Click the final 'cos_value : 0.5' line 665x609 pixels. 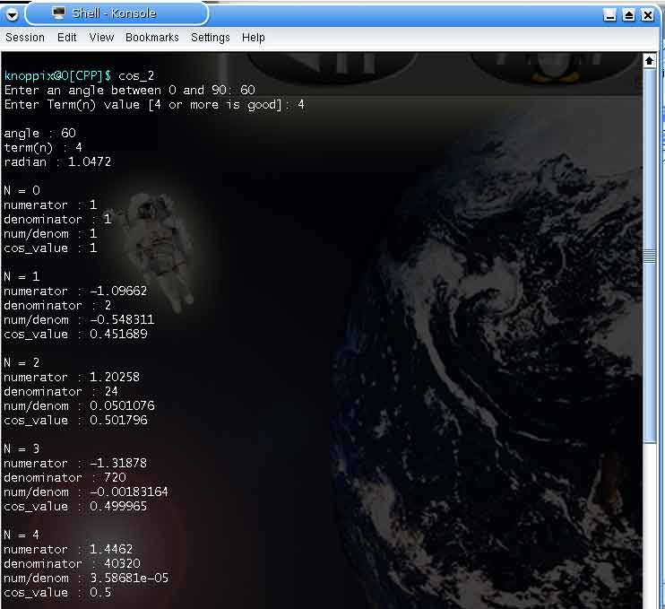[x=57, y=592]
